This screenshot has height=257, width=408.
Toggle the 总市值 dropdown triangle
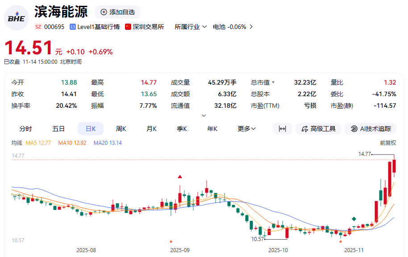click(273, 82)
